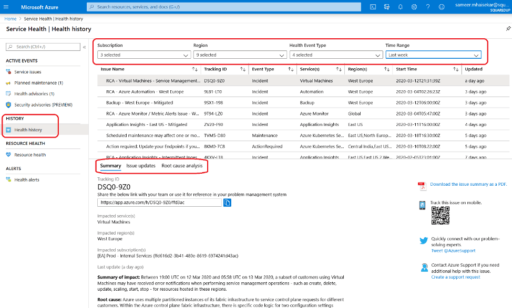The height and width of the screenshot is (308, 512).
Task: Click the Home breadcrumb link
Action: tap(11, 19)
